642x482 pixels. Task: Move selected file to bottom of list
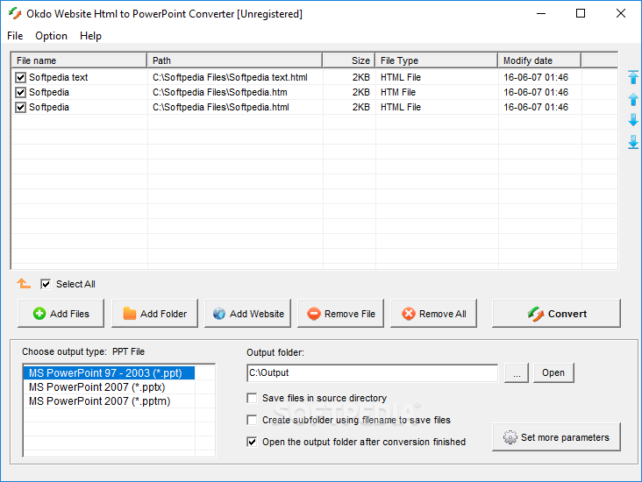click(x=633, y=142)
